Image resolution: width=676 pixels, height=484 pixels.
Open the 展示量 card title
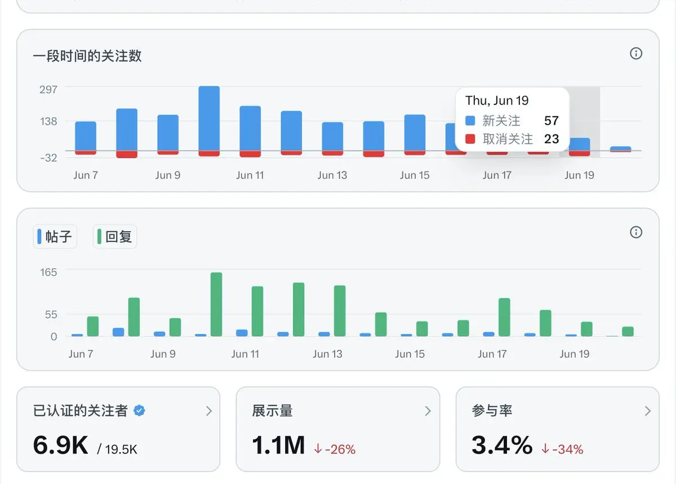[x=273, y=411]
